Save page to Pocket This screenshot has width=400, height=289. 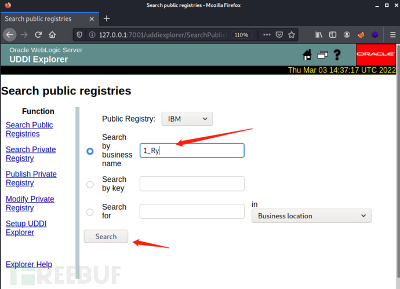(279, 35)
